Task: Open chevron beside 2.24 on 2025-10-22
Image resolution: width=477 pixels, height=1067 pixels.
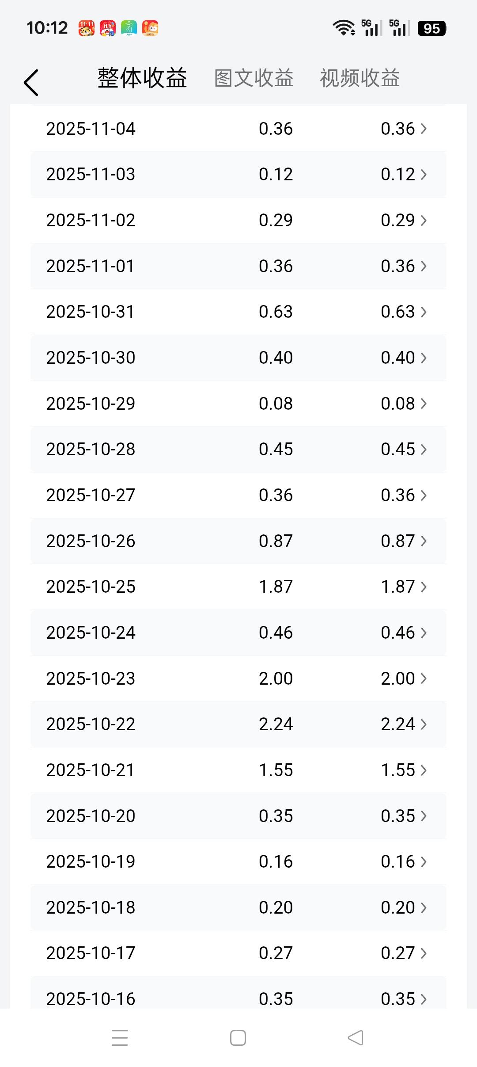Action: click(x=424, y=724)
